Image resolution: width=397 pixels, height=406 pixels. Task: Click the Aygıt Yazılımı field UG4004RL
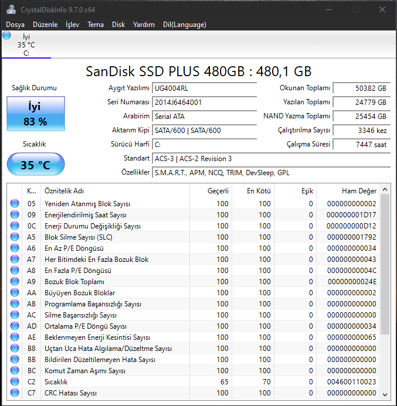pyautogui.click(x=205, y=88)
